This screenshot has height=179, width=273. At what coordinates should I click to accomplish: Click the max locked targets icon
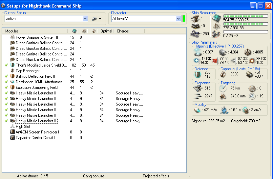252,89
